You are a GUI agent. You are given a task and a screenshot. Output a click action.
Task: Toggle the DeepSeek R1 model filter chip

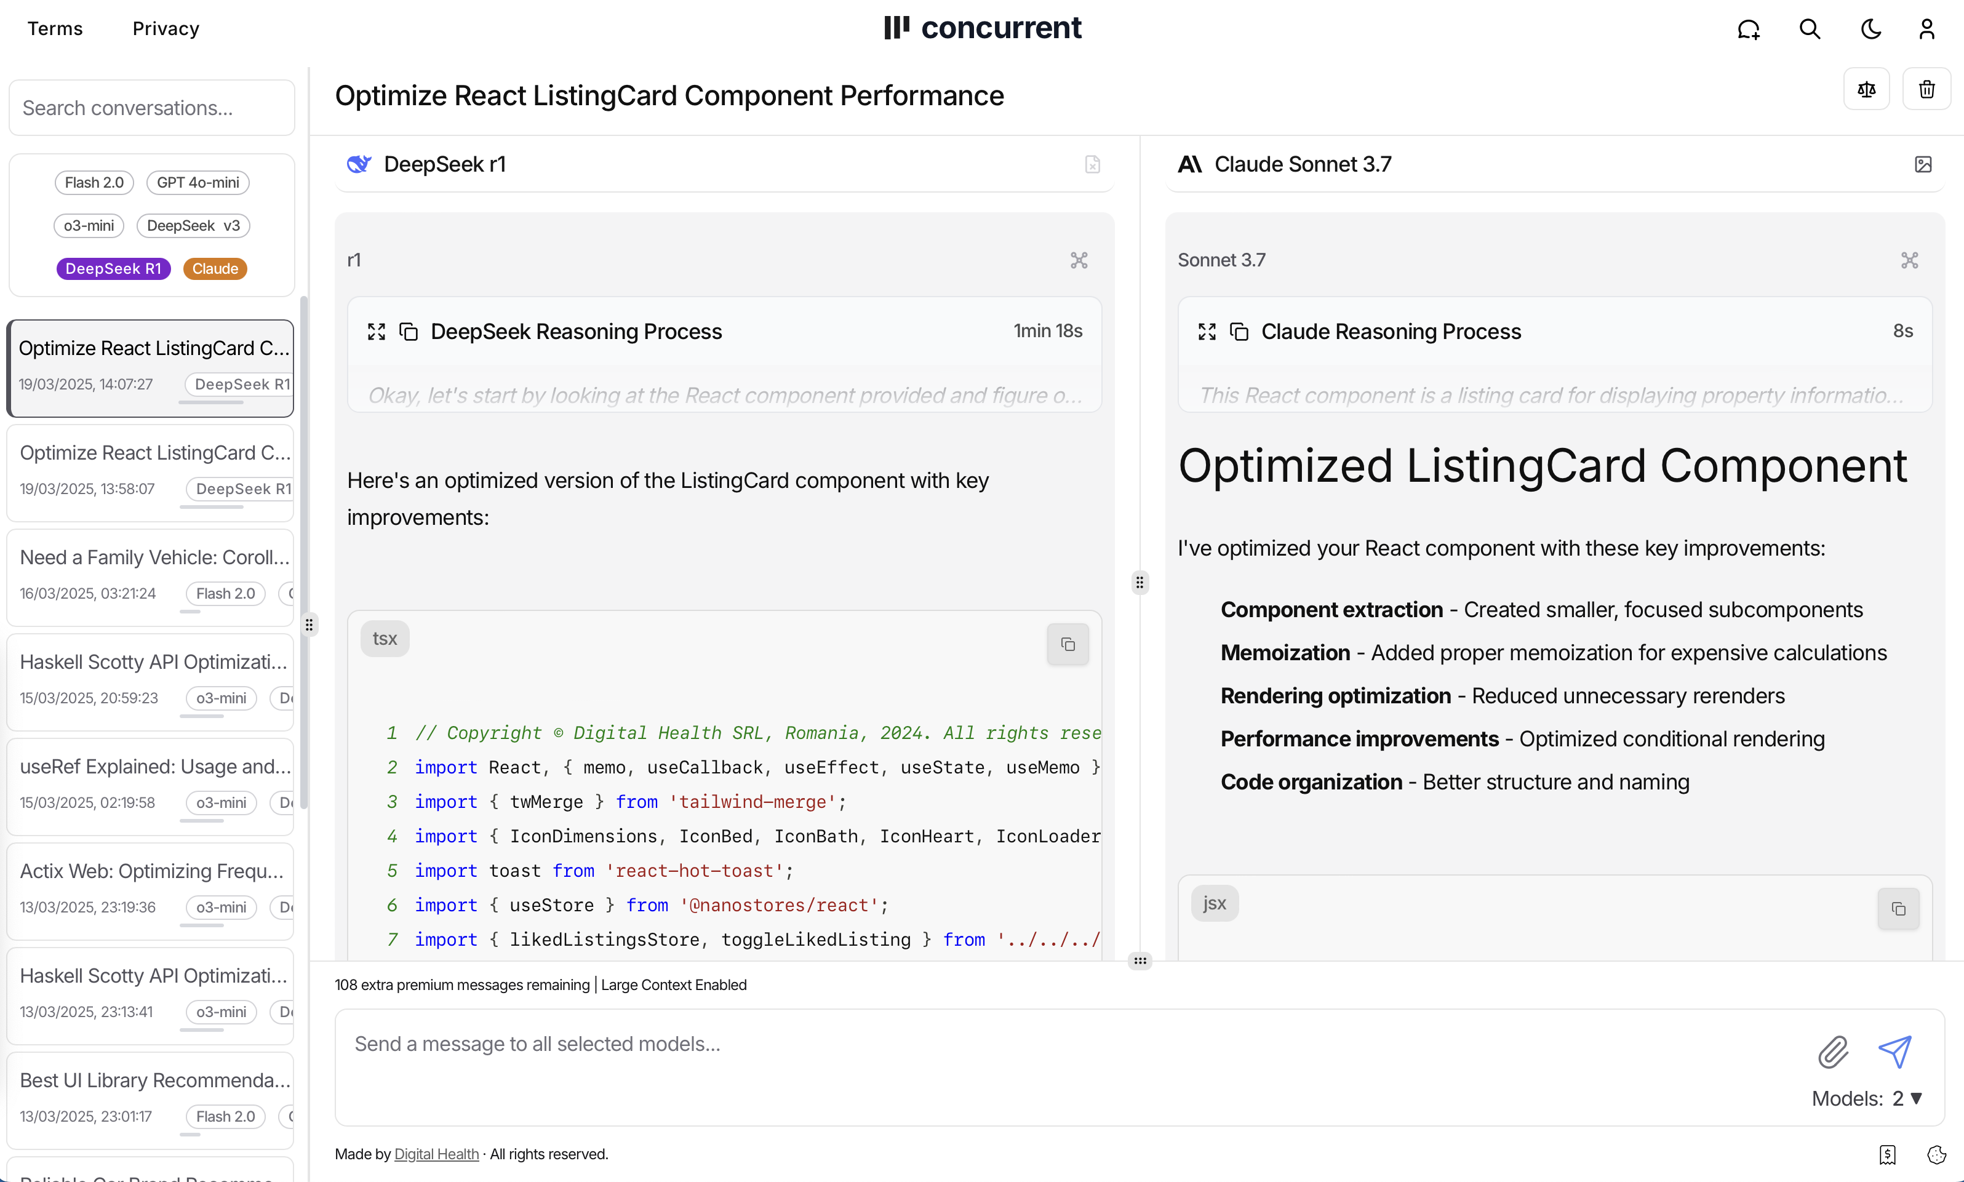click(113, 268)
